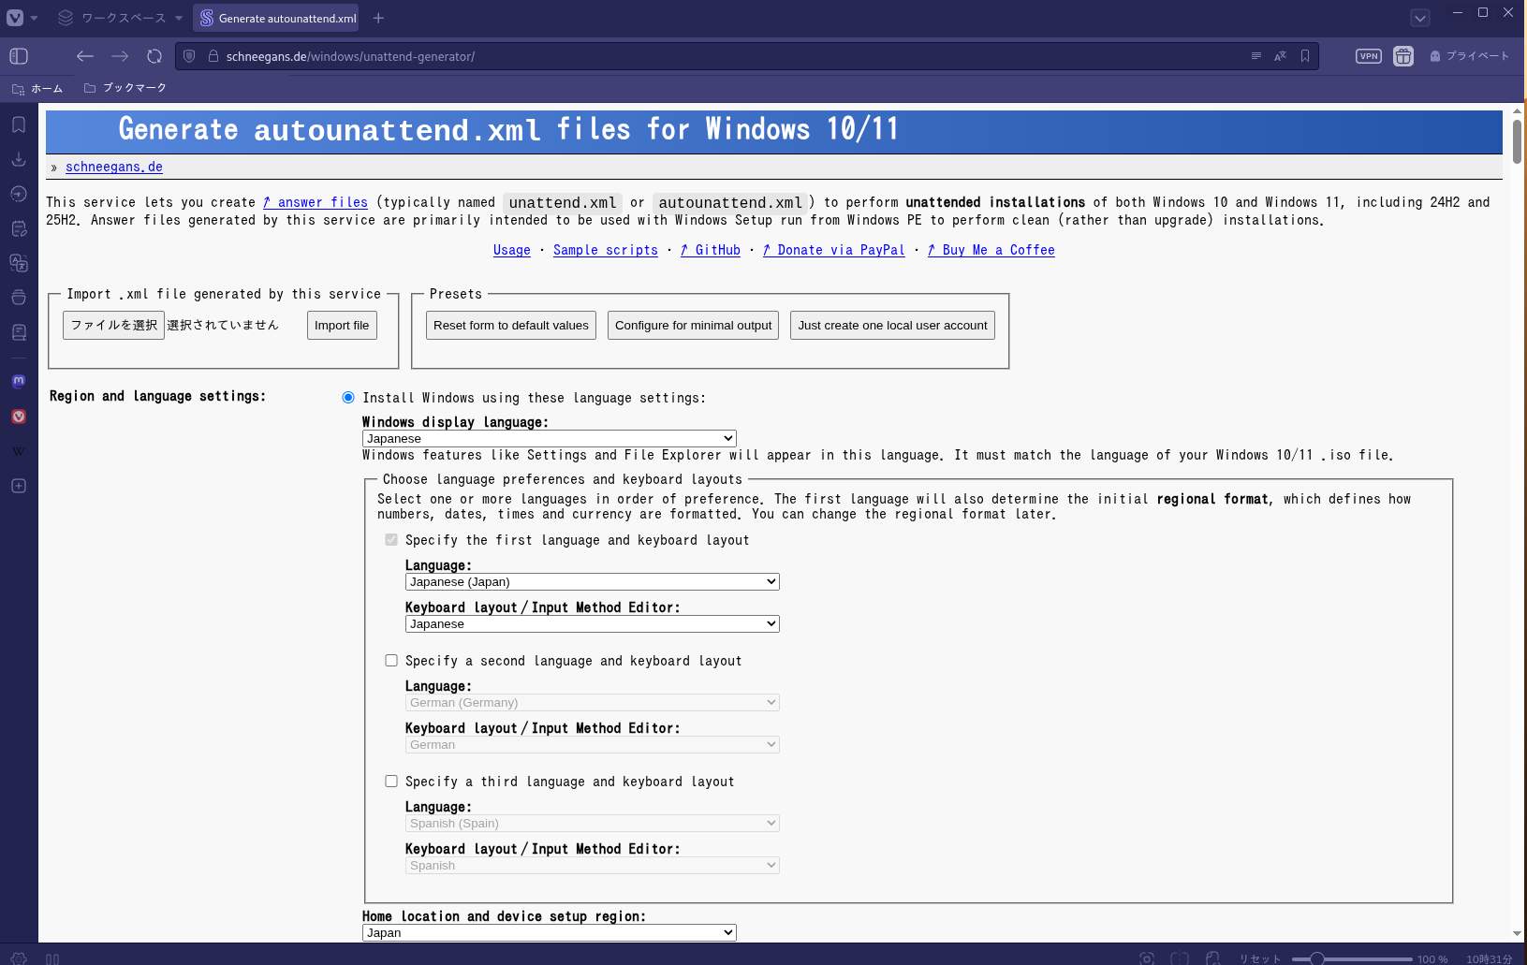Click the VPN icon in the toolbar
Viewport: 1527px width, 965px height.
pos(1368,56)
